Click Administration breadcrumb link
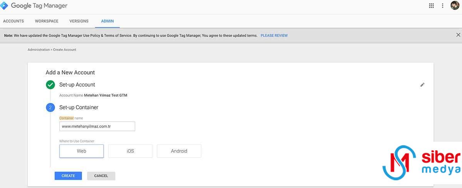This screenshot has width=462, height=188. 38,50
